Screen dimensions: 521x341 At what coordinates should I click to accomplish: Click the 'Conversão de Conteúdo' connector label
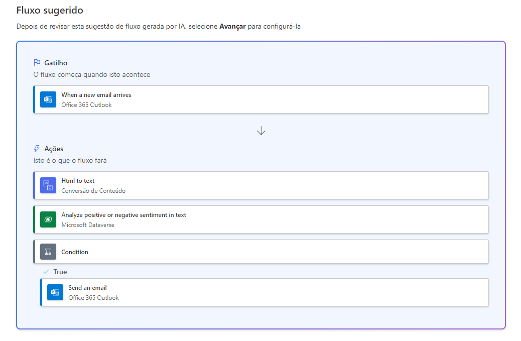click(93, 191)
